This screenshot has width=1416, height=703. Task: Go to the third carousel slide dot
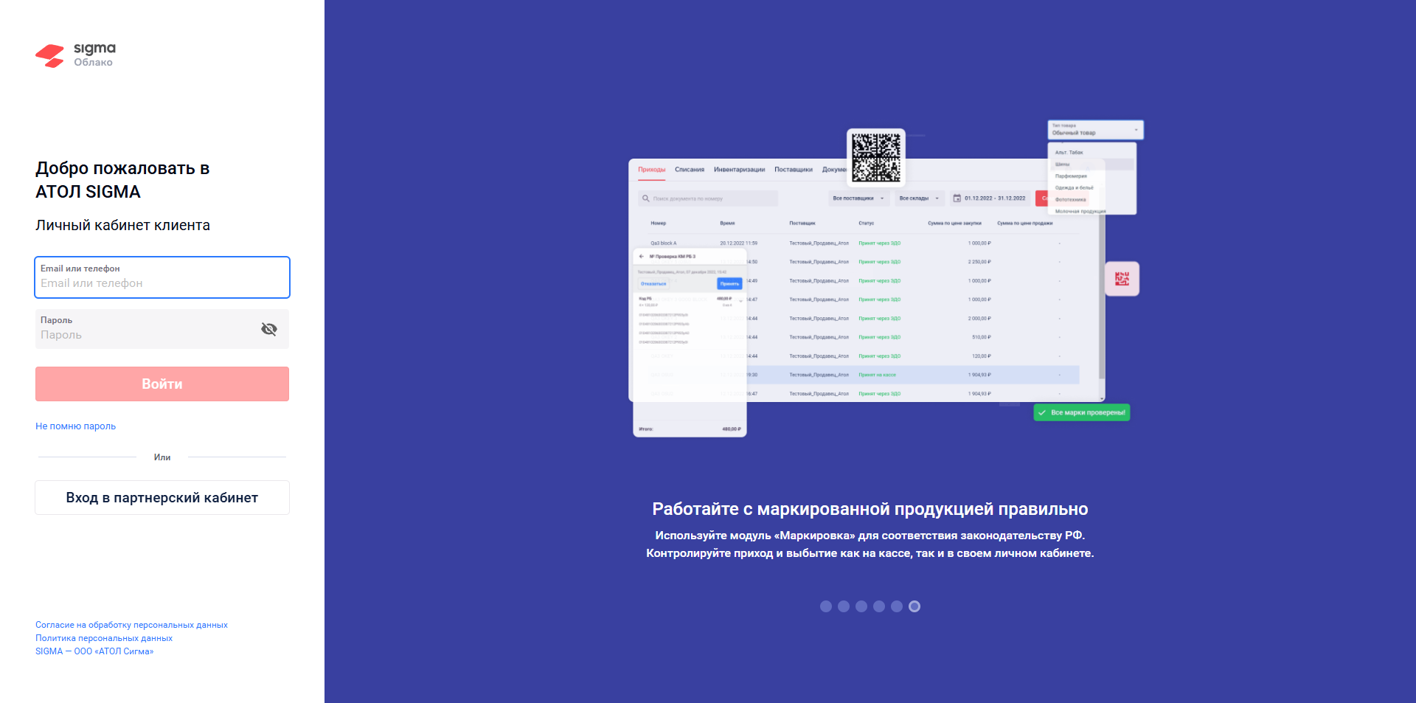(861, 606)
